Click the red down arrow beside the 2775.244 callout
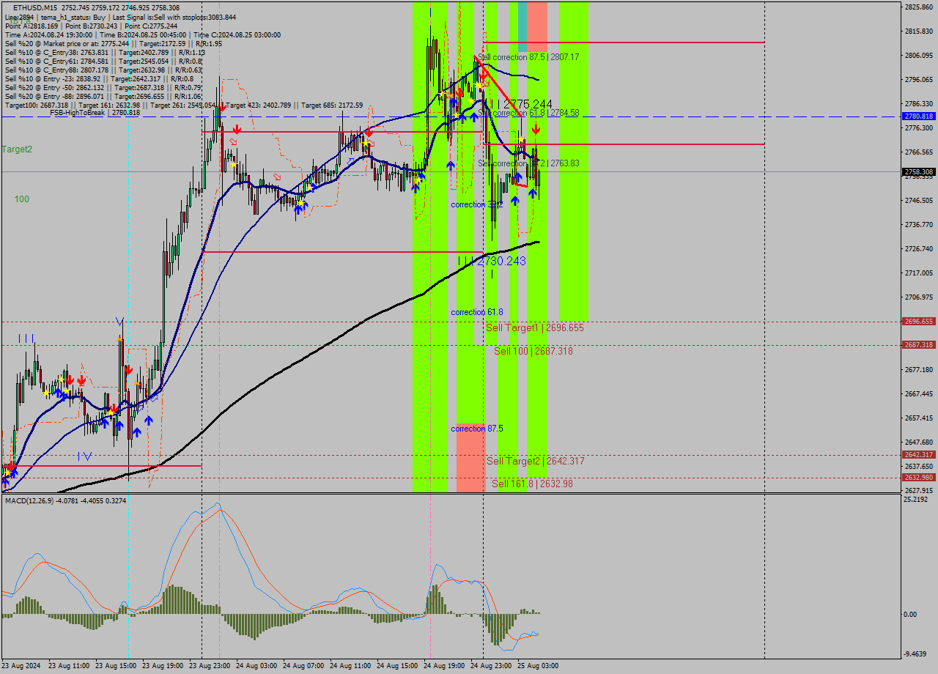Screen dimensions: 938x674 536,128
